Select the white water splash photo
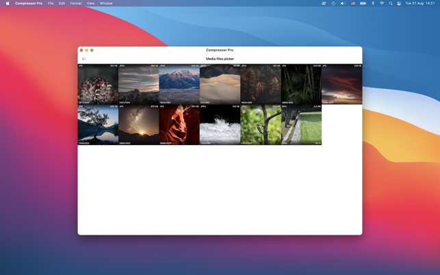Viewport: 440px width, 275px height. tap(220, 125)
